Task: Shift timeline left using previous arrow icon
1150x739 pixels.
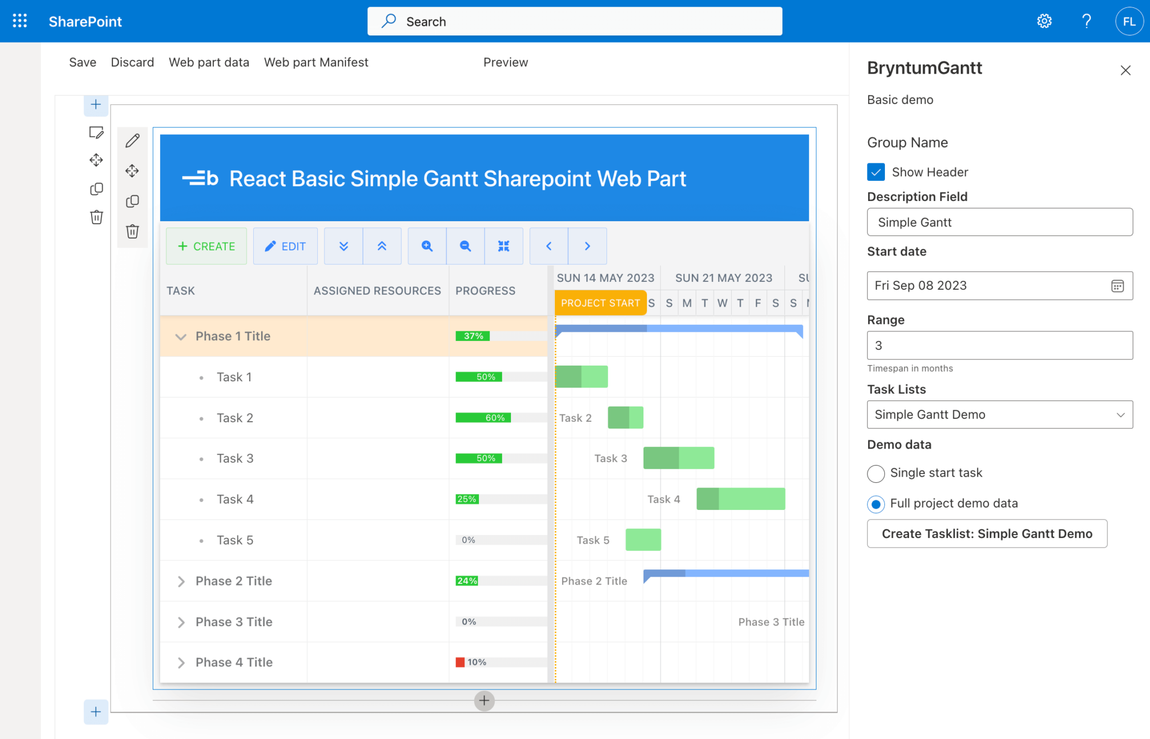Action: coord(549,246)
